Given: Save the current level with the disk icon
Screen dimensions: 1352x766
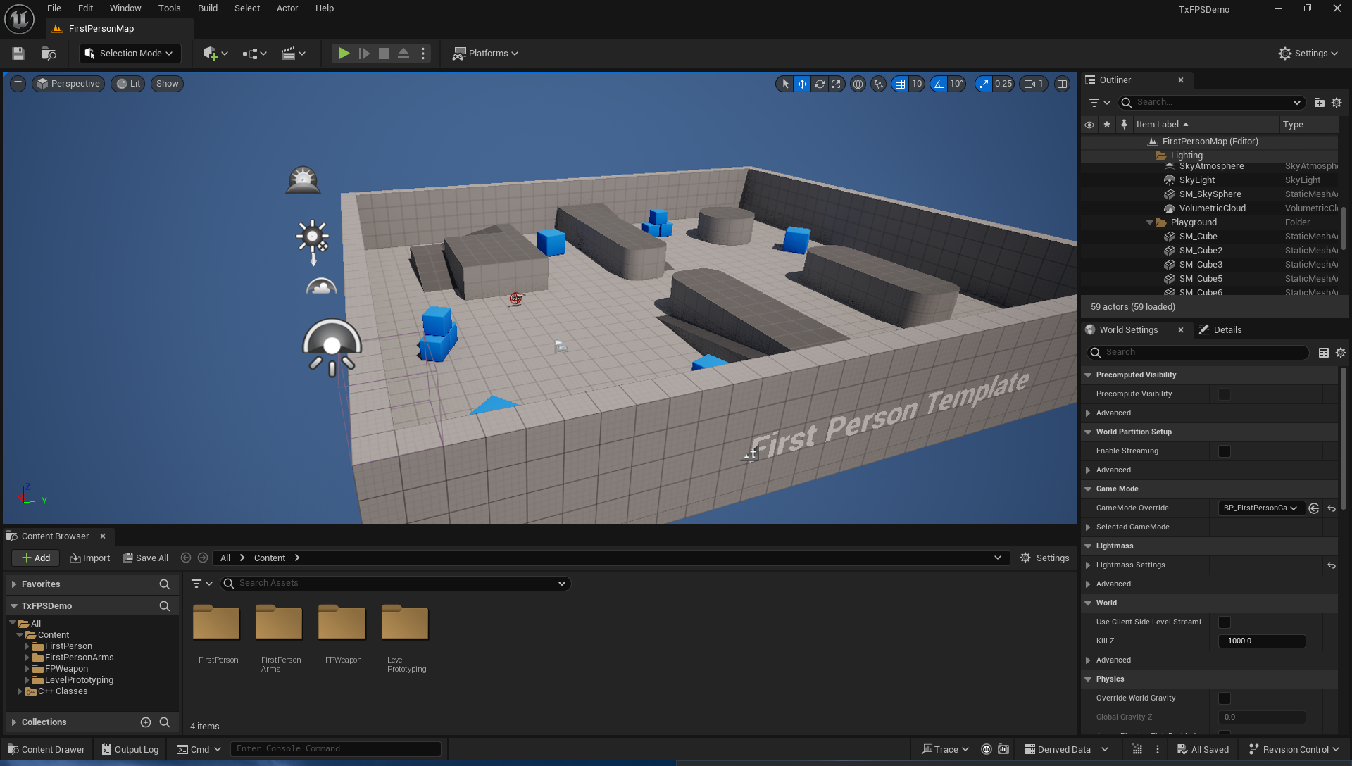Looking at the screenshot, I should click(18, 54).
